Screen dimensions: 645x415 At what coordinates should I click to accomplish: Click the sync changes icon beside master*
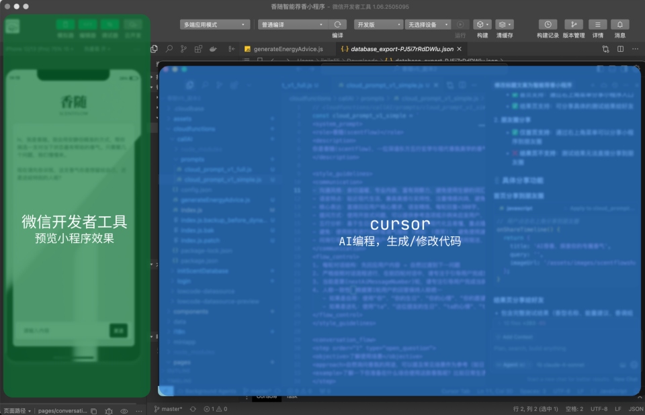tap(193, 409)
